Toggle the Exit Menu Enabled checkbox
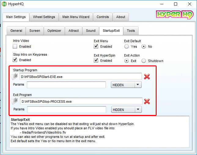 pyautogui.click(x=96, y=46)
